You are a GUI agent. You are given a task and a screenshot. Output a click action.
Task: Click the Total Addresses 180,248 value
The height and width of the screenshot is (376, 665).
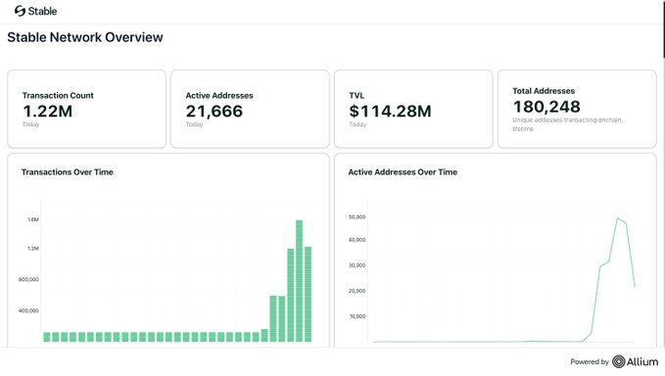pyautogui.click(x=546, y=107)
